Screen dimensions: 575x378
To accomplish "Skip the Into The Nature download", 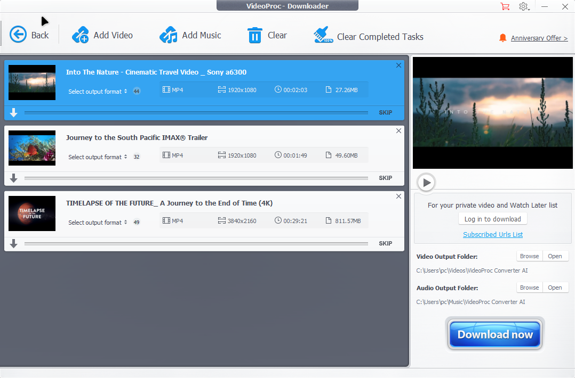I will [x=386, y=113].
